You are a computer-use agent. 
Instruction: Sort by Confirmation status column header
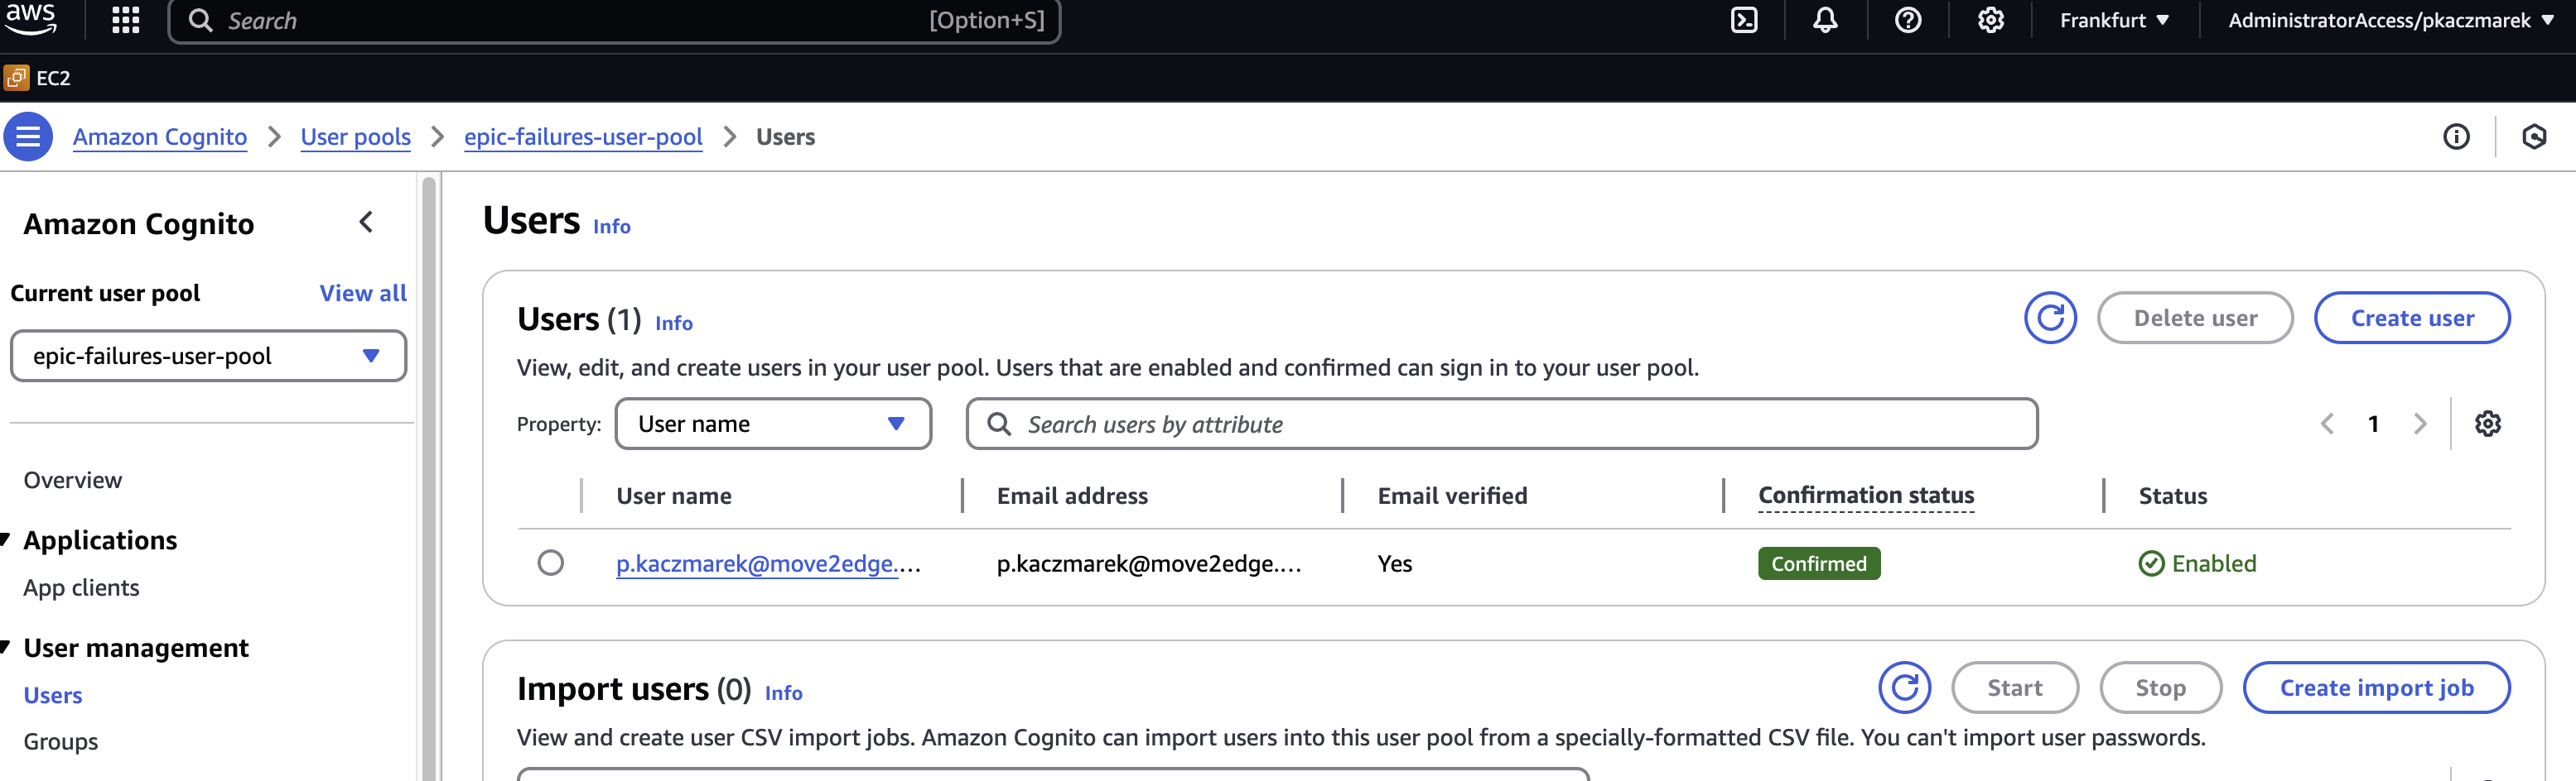coord(1865,496)
